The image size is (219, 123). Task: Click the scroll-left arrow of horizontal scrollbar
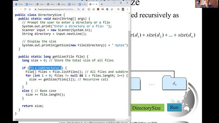point(14,120)
